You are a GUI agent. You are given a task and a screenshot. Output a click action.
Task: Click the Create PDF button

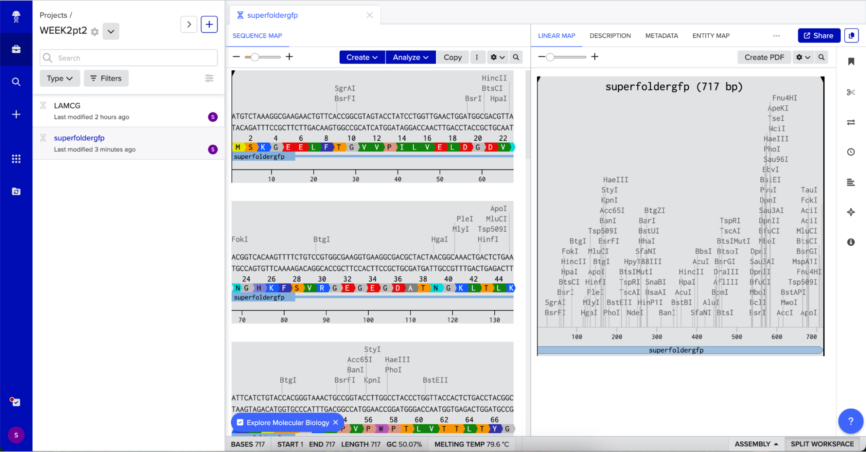click(x=764, y=57)
